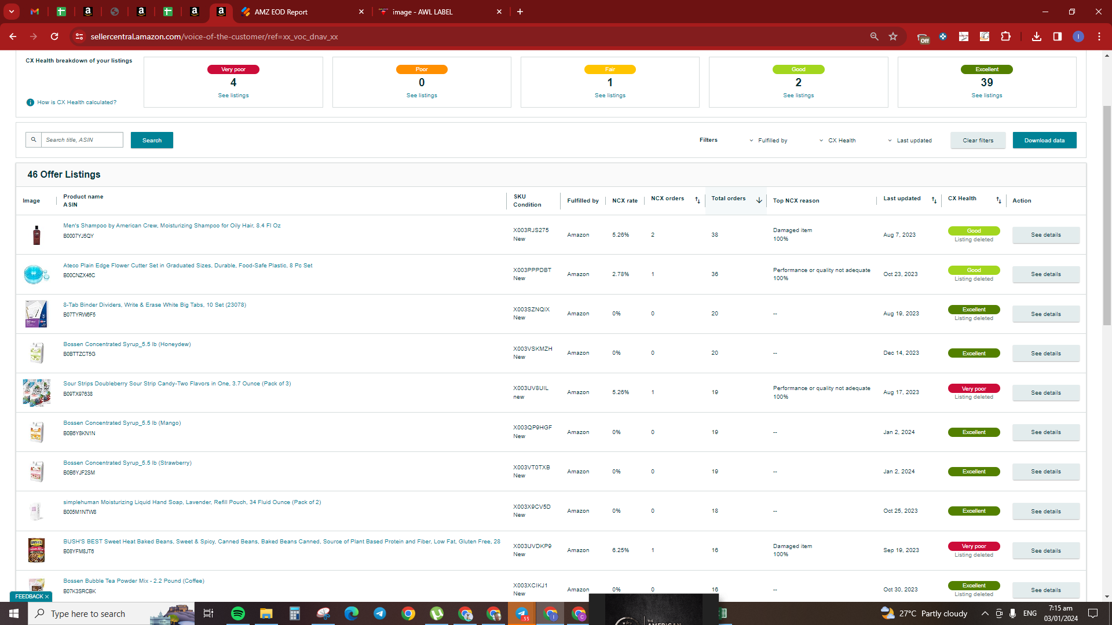Sort by Total orders down arrow
The width and height of the screenshot is (1112, 625).
(x=759, y=200)
